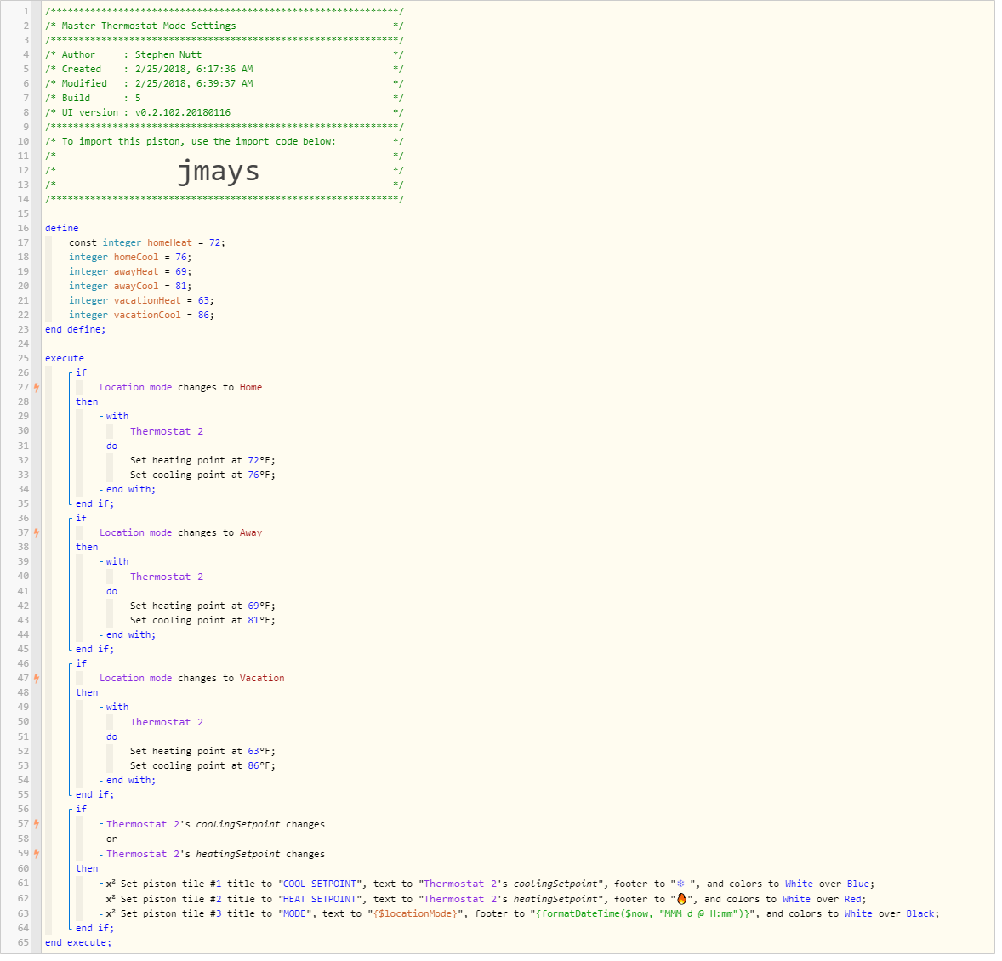Click the 'with' keyword under Away condition
Screen dimensions: 1002x961
(117, 561)
